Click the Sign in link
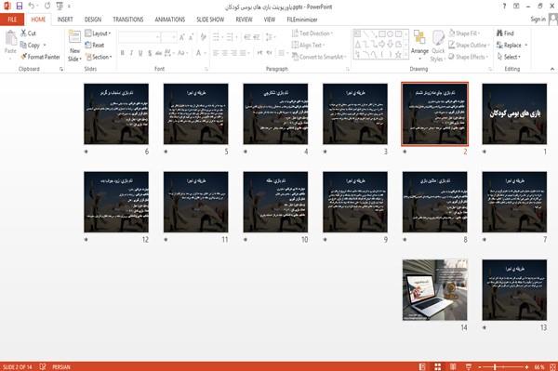This screenshot has width=558, height=371. [538, 20]
